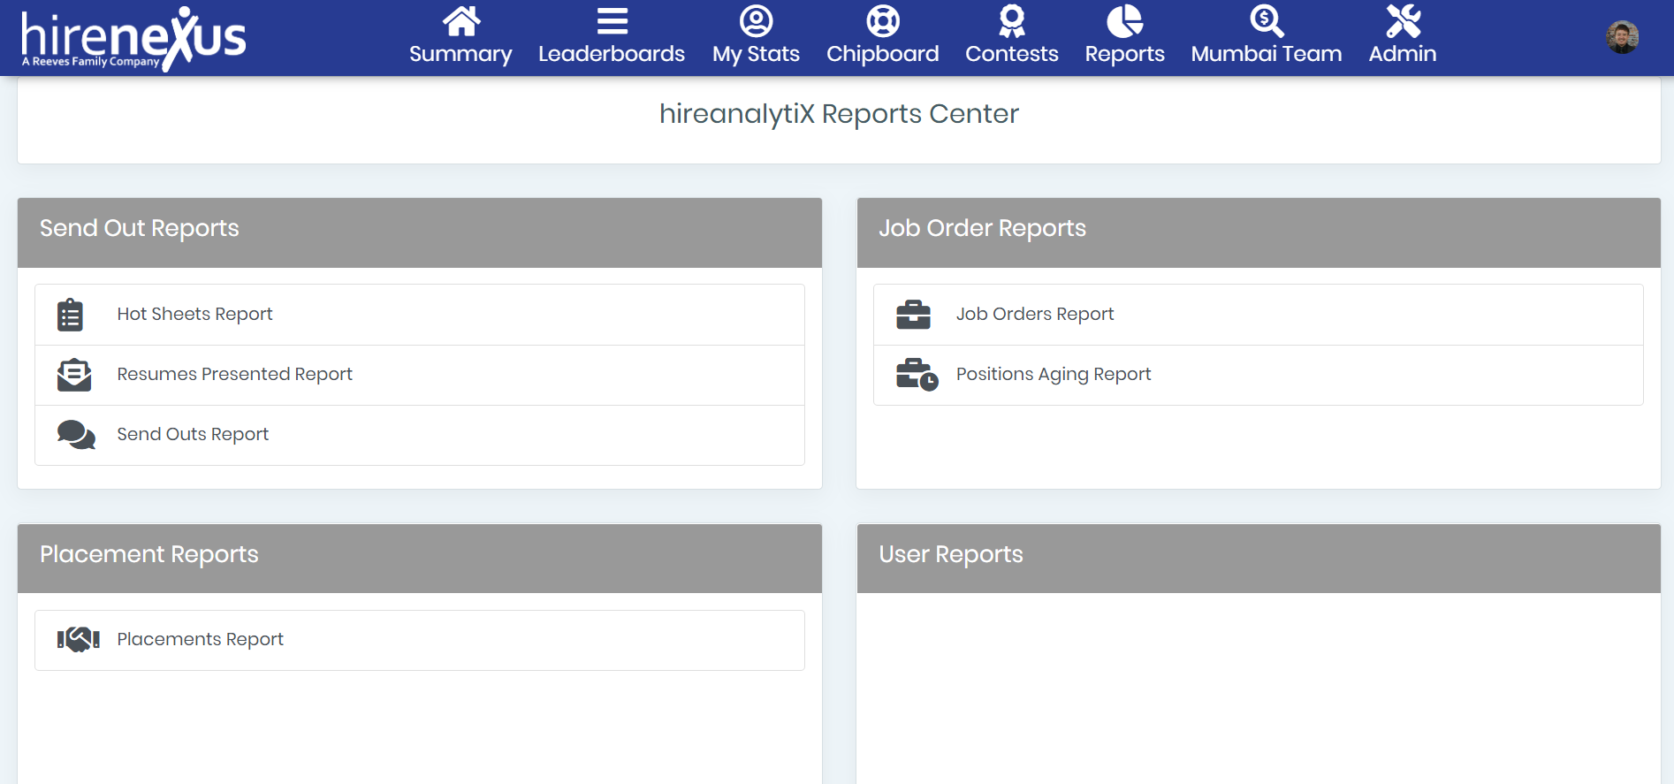The image size is (1674, 784).
Task: Click the hireanalytiX Reports Center title
Action: coord(839,114)
